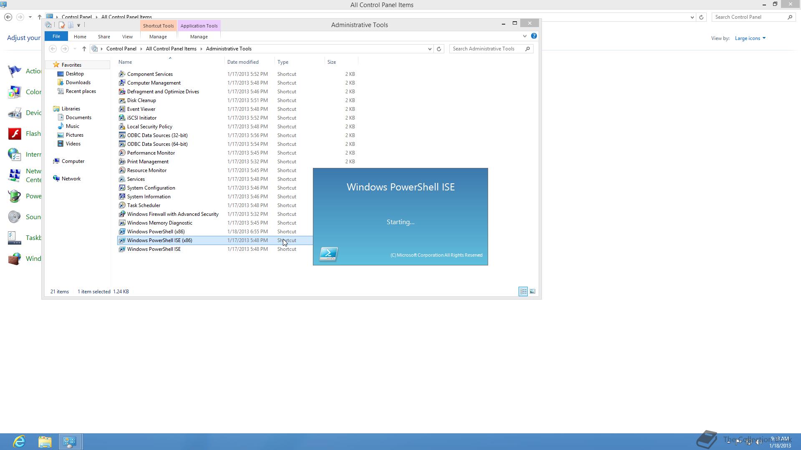Open recent locations dropdown in Administrative Tools

(74, 49)
